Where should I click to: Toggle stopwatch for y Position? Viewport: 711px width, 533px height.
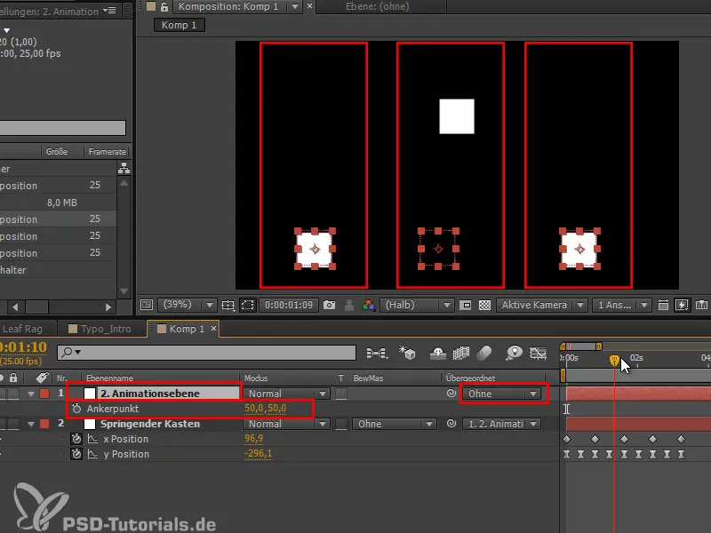tap(76, 454)
